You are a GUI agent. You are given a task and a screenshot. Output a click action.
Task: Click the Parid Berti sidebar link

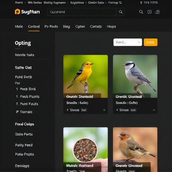click(24, 77)
